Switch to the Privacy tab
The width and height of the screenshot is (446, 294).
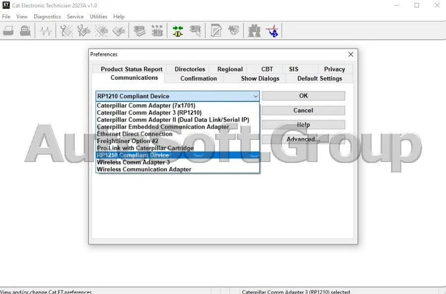click(x=334, y=69)
